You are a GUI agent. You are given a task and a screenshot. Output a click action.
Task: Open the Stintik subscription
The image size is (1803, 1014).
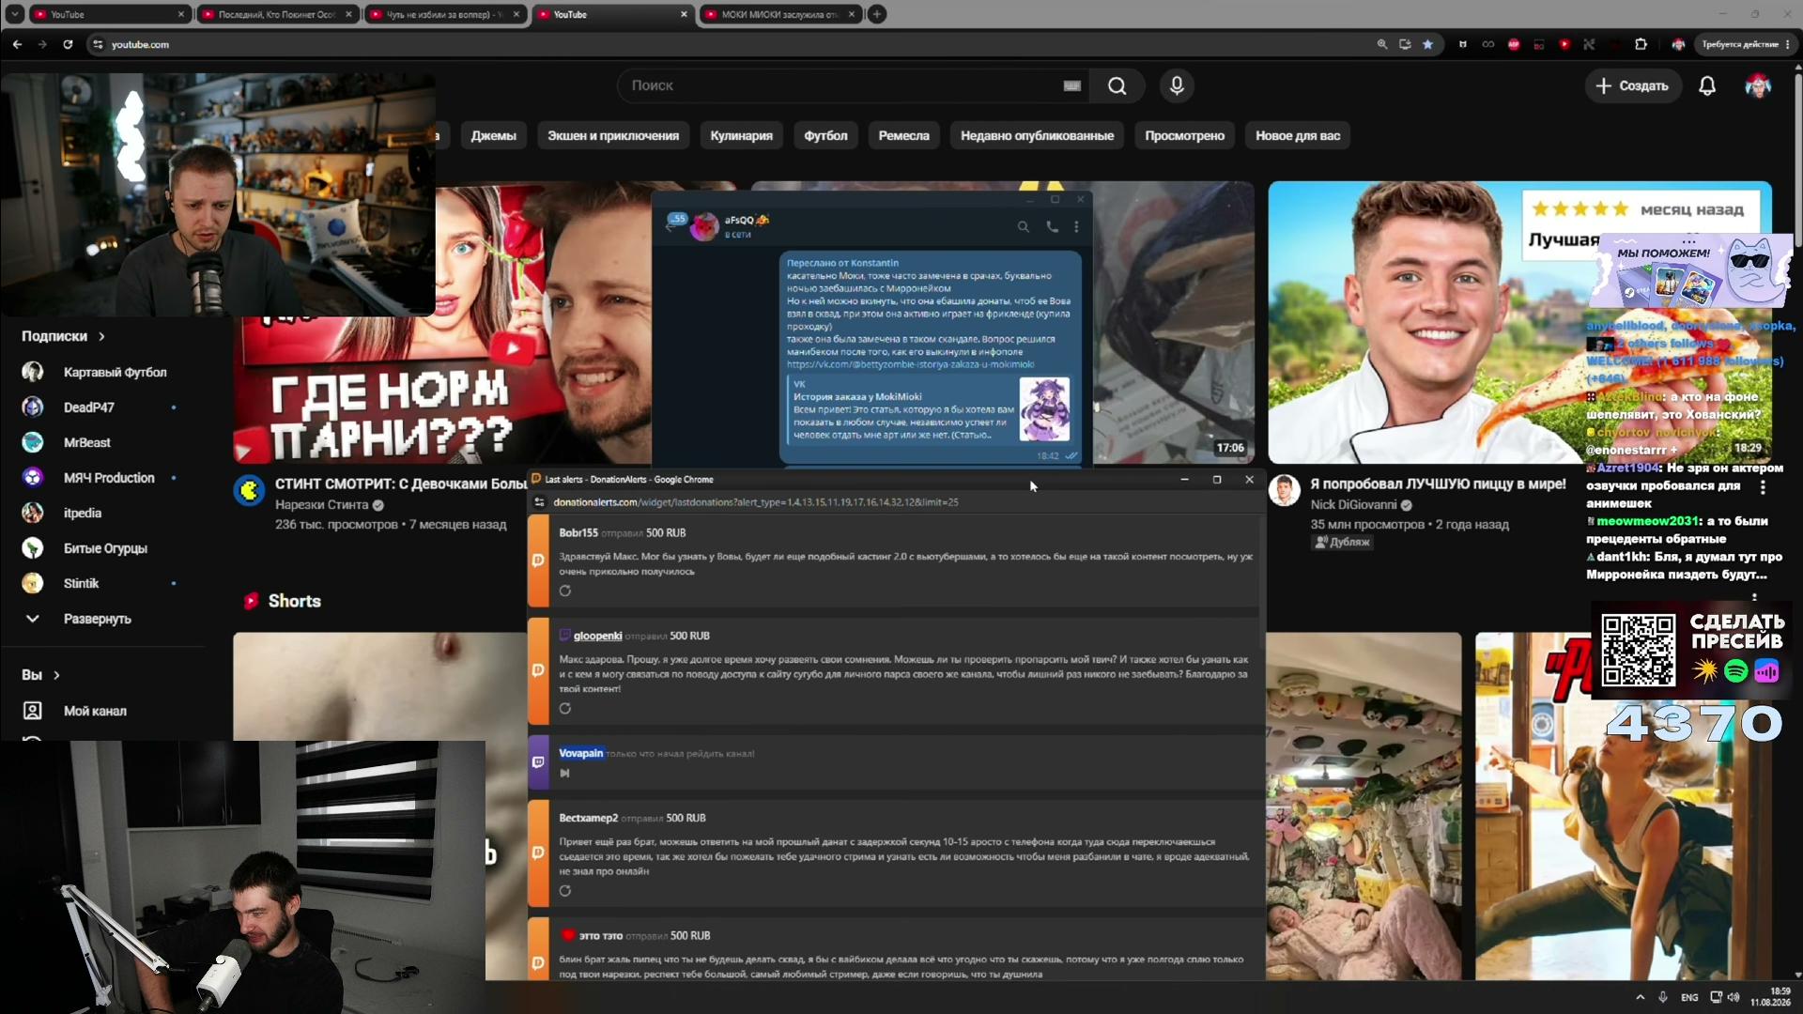[x=81, y=583]
